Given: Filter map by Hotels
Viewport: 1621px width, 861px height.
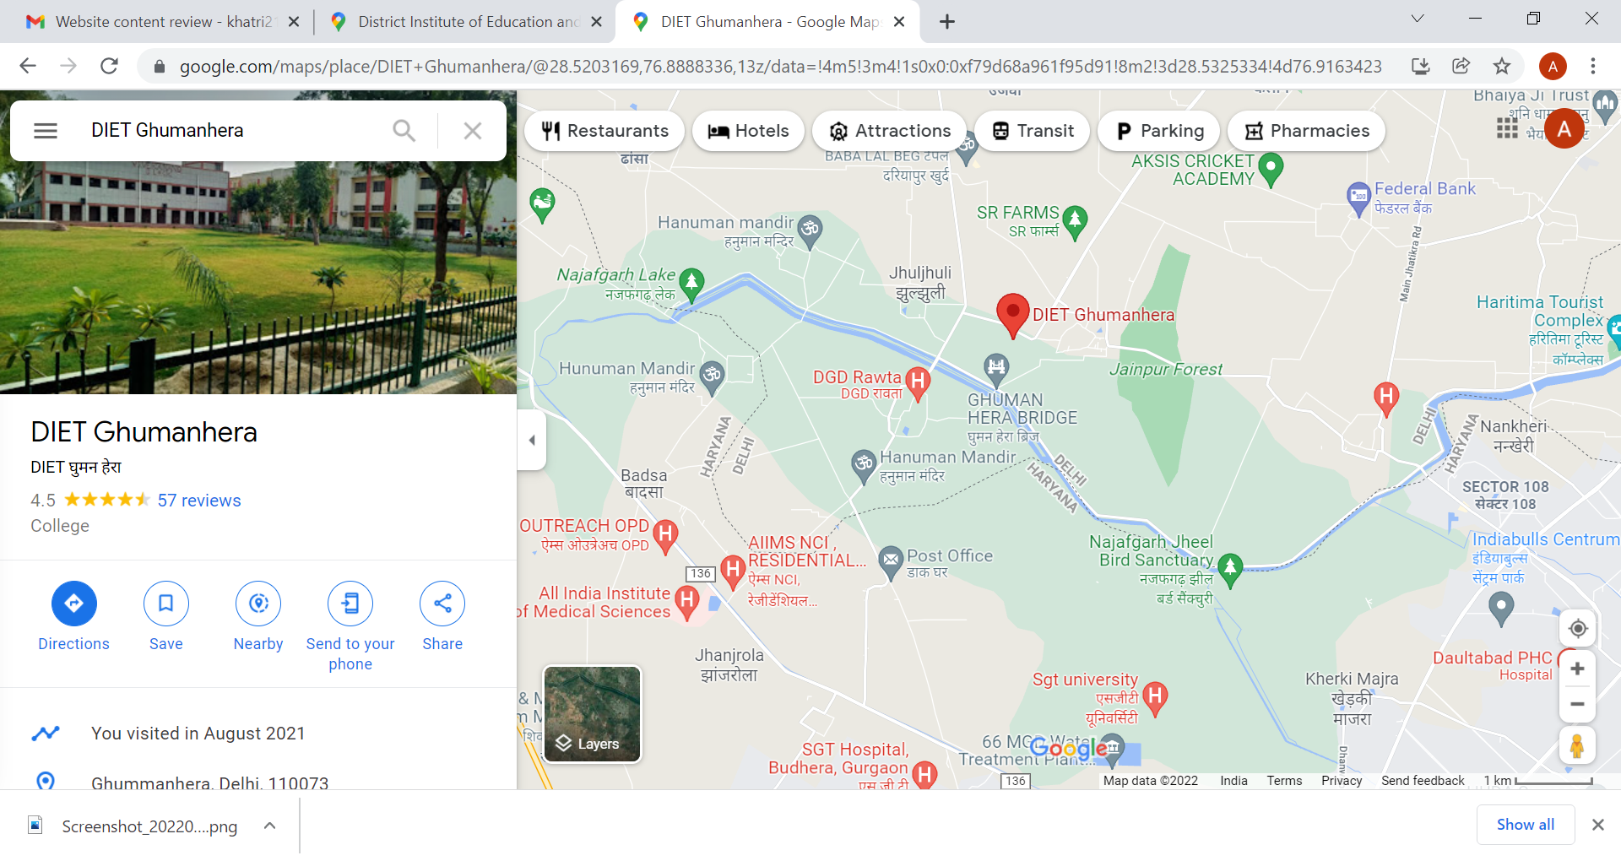Looking at the screenshot, I should [748, 131].
